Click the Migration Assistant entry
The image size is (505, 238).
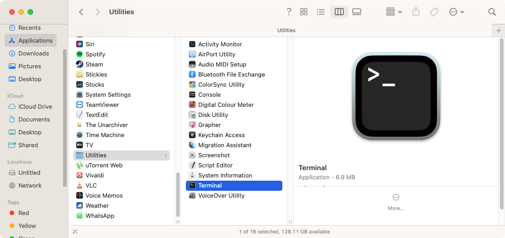[x=234, y=145]
